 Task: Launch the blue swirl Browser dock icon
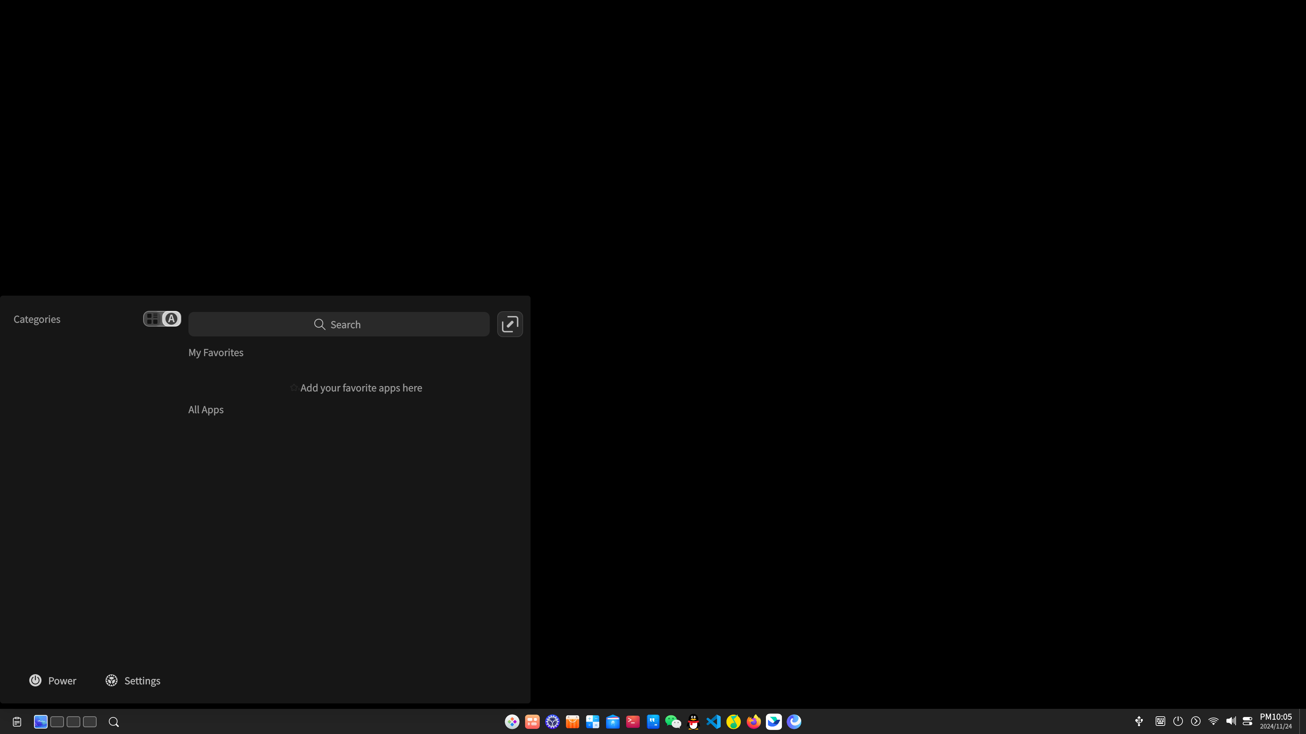pos(794,721)
